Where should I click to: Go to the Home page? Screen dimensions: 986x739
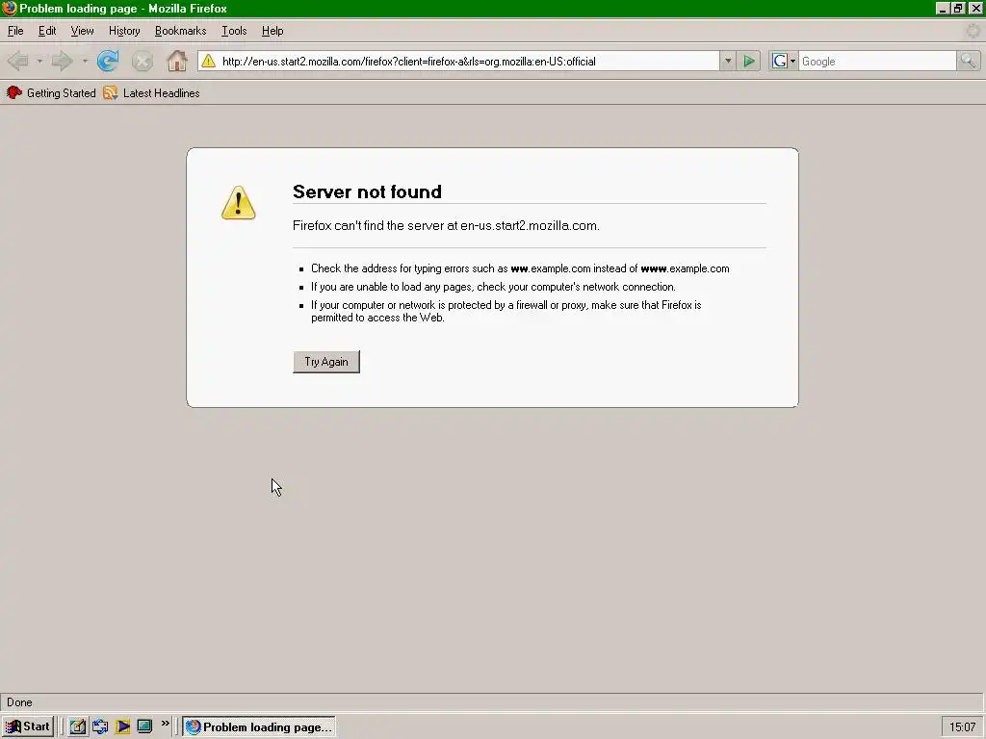(177, 61)
